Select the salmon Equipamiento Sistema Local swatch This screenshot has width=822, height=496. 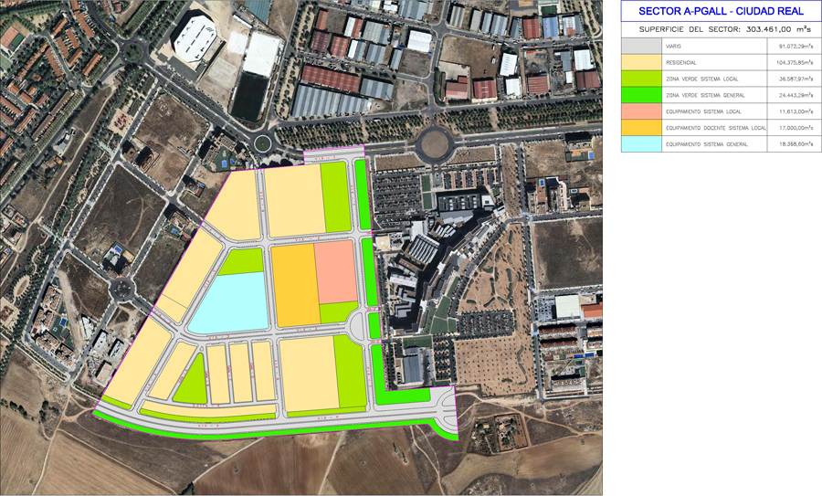point(641,111)
